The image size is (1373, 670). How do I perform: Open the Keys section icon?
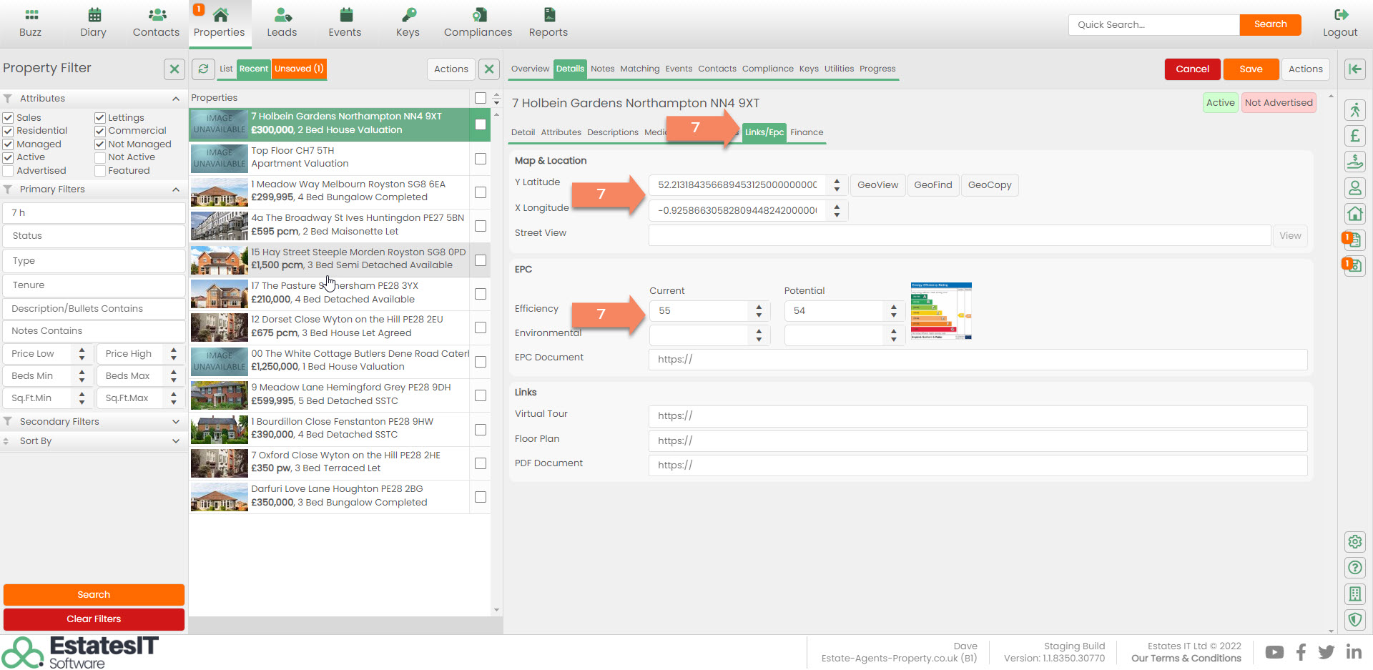408,15
